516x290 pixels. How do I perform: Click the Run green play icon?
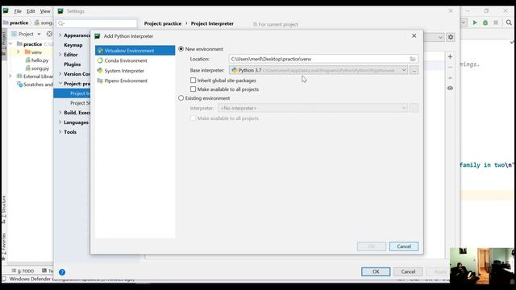[475, 23]
